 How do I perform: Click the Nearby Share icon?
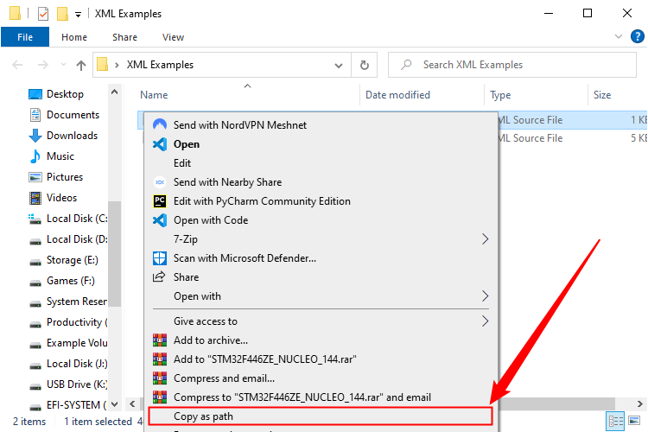(x=159, y=182)
